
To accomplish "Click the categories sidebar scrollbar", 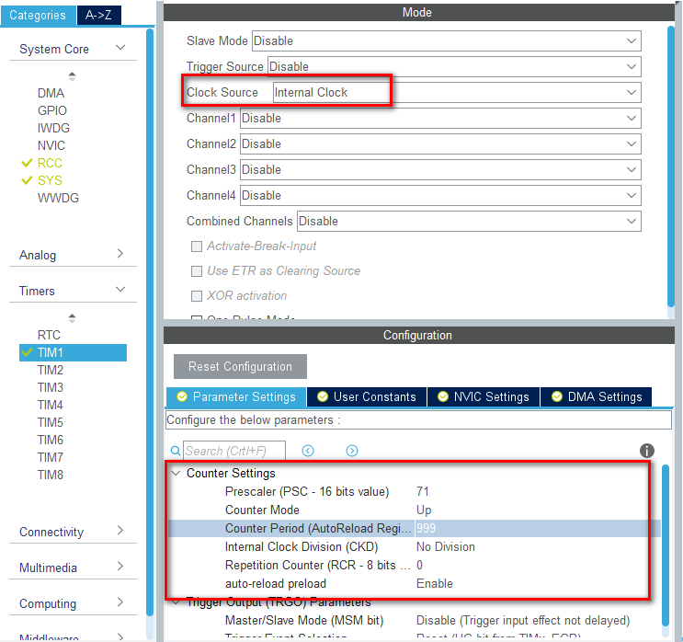I will click(x=150, y=323).
